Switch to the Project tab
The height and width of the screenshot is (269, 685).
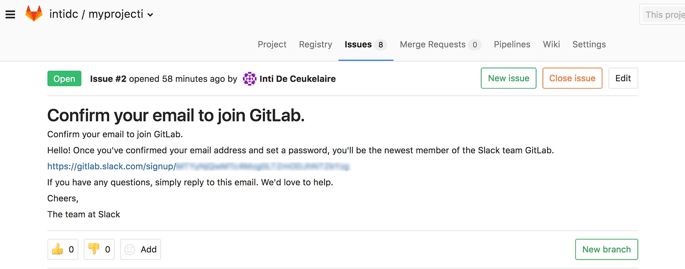pyautogui.click(x=272, y=44)
